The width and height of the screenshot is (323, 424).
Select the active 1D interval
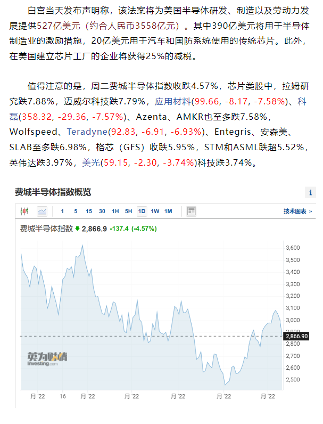point(142,211)
